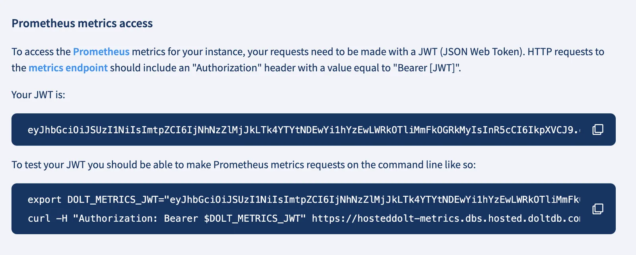Select the copy-to-clipboard icon in the upper code block
Image resolution: width=636 pixels, height=255 pixels.
pyautogui.click(x=598, y=129)
